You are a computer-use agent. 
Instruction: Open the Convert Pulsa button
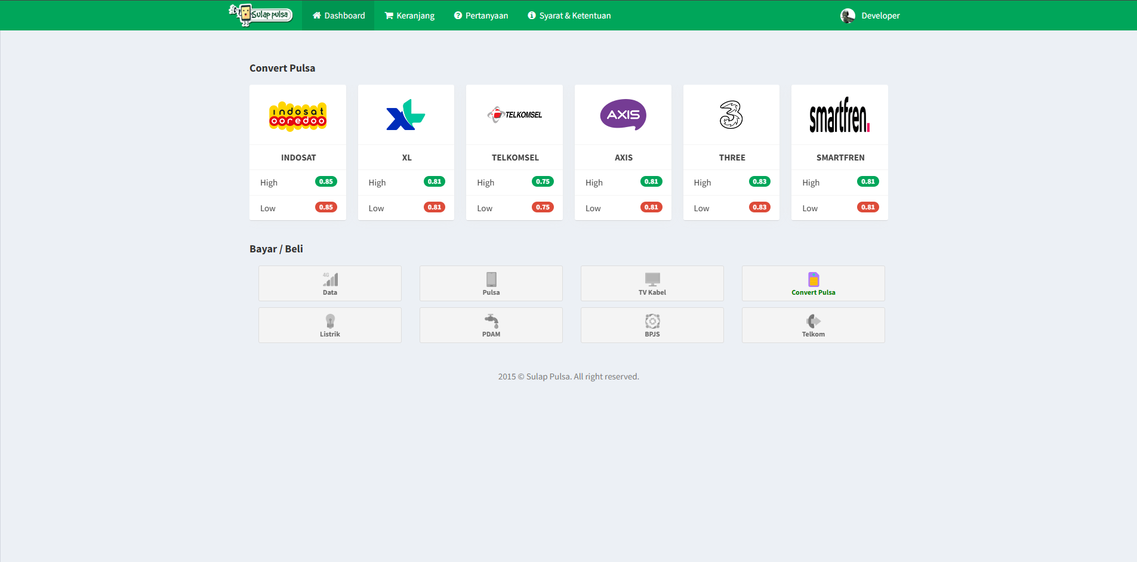click(x=814, y=283)
